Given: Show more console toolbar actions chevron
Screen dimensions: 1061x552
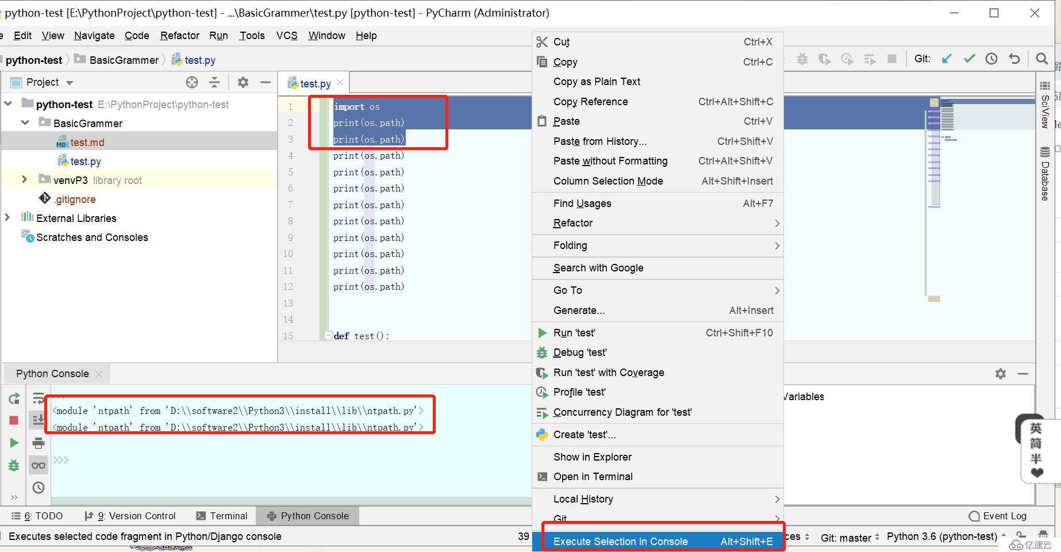Looking at the screenshot, I should 14,497.
